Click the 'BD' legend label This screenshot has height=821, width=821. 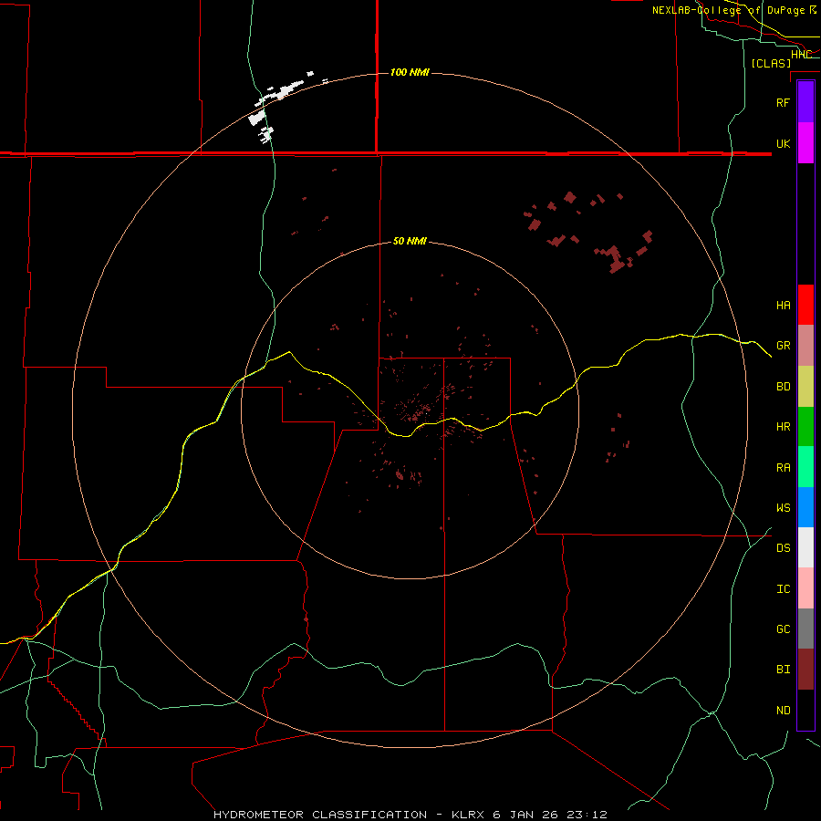(x=783, y=387)
